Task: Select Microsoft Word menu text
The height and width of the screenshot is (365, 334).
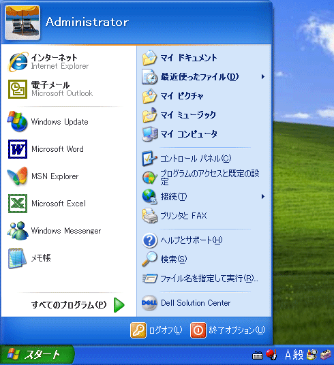Action: tap(57, 149)
